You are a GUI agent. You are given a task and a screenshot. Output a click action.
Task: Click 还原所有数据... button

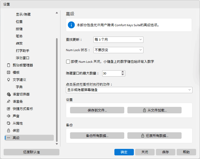tap(154, 136)
